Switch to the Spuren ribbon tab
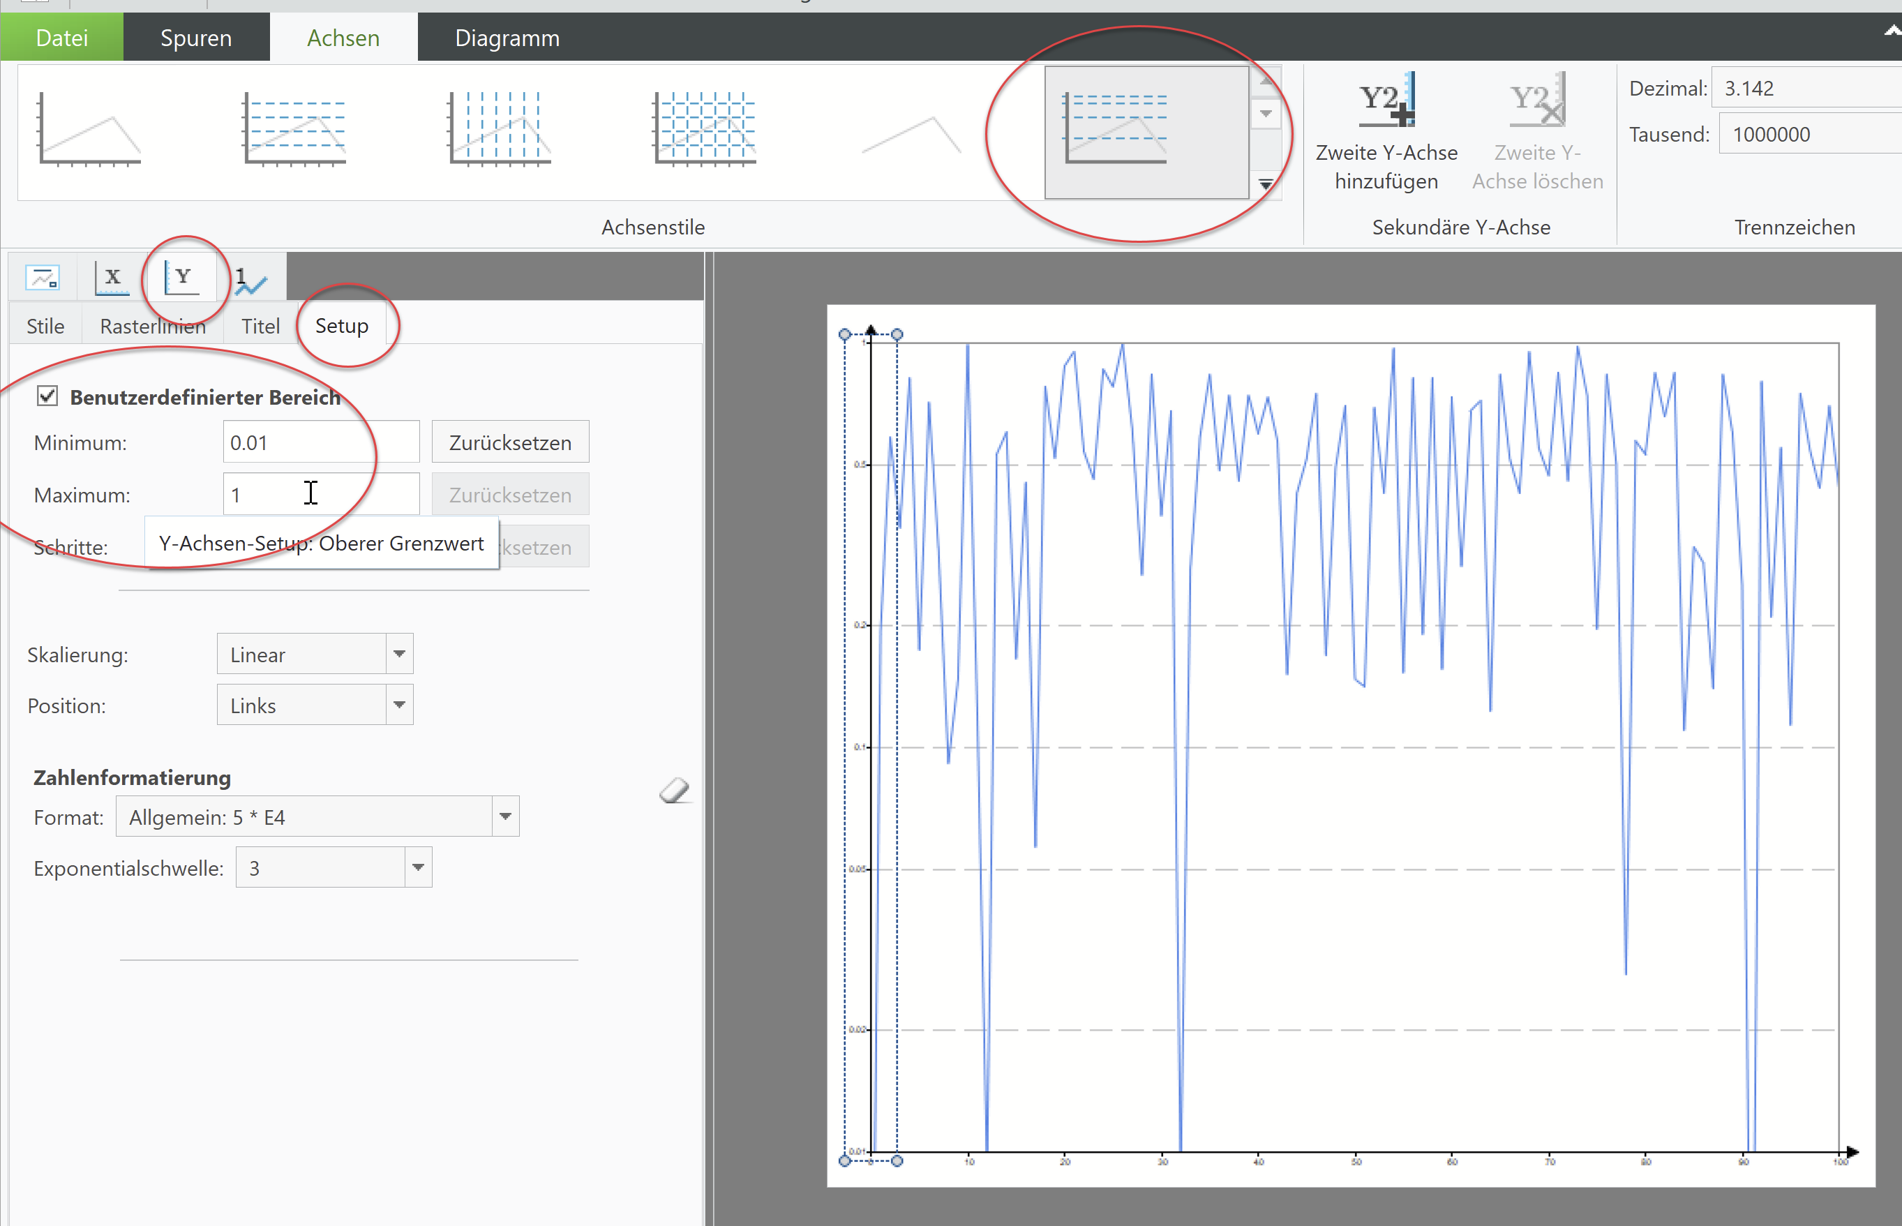This screenshot has height=1226, width=1902. [x=196, y=36]
